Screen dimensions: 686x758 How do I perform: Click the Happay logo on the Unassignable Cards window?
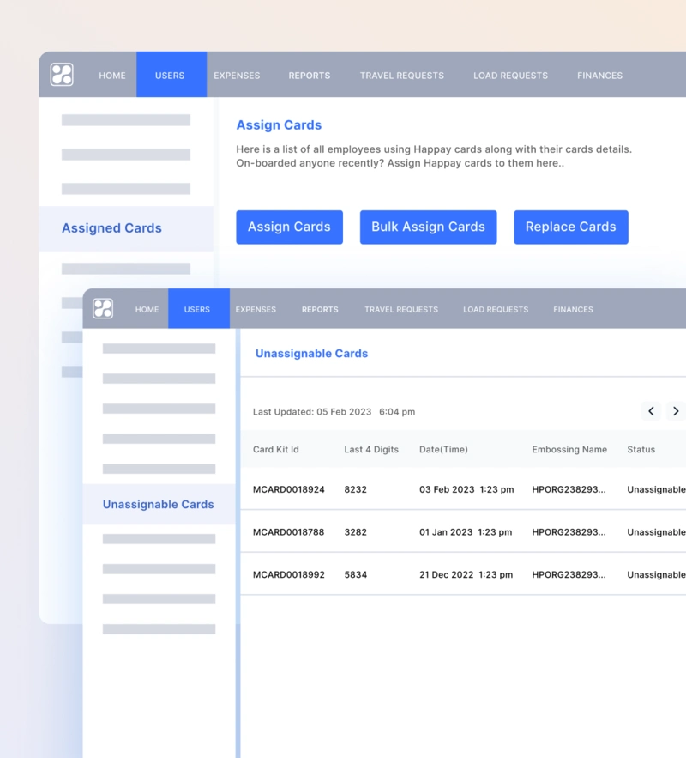[x=103, y=308]
